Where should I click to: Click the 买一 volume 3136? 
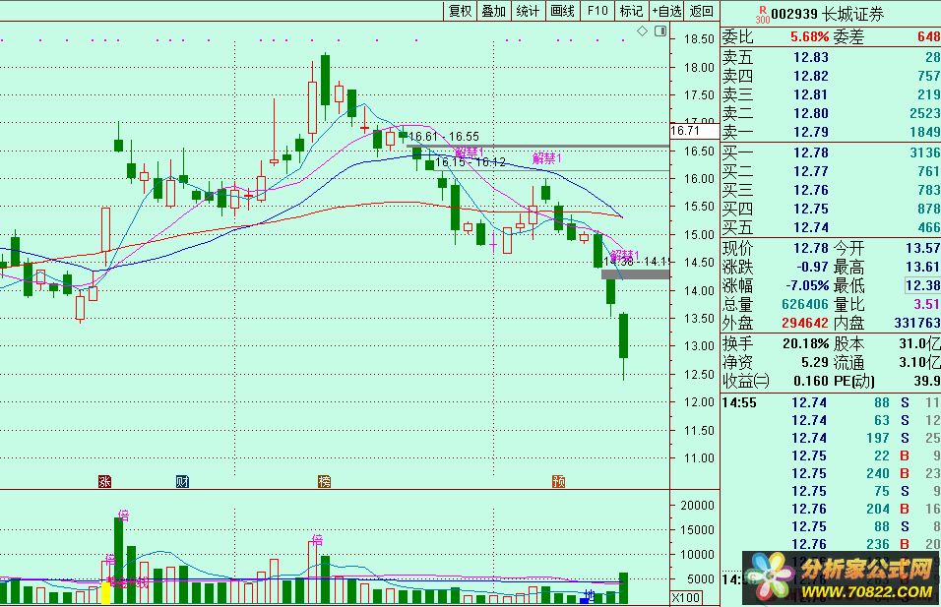click(x=925, y=152)
